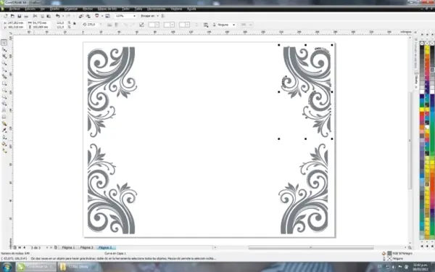This screenshot has width=435, height=272.
Task: Click the Cut scissors icon
Action: (x=35, y=16)
